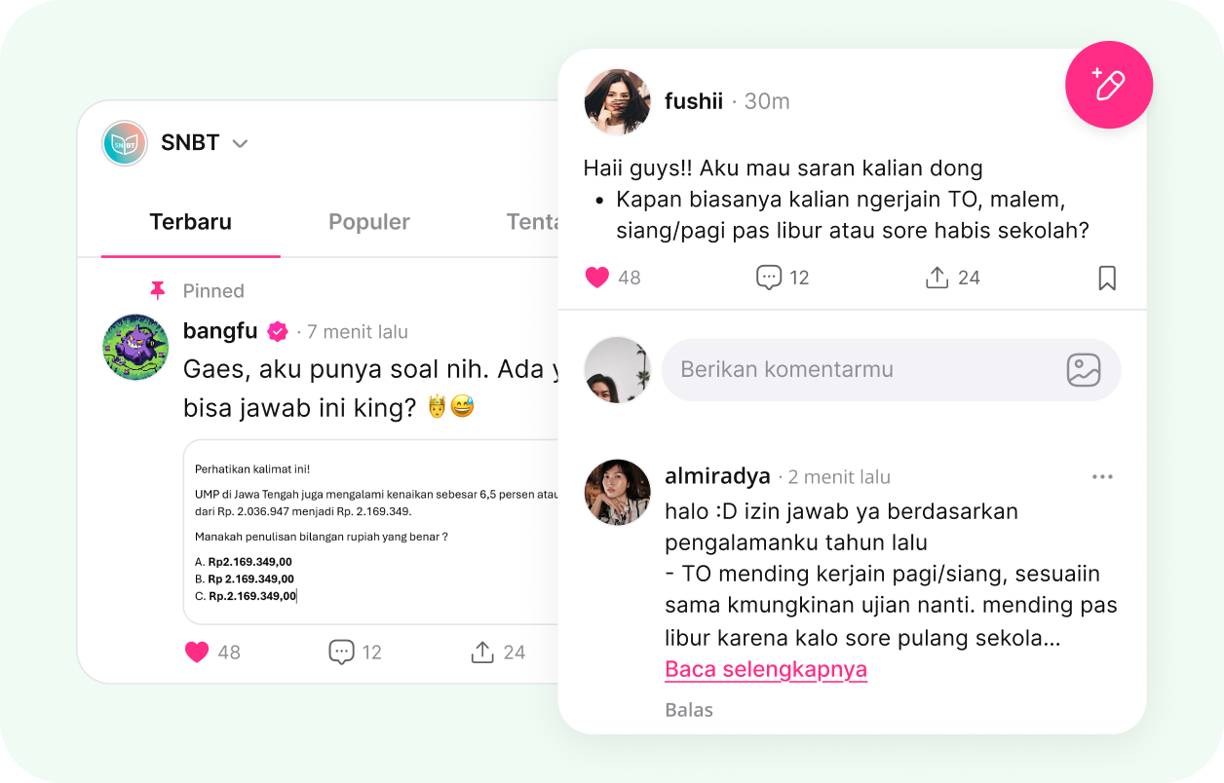This screenshot has width=1224, height=783.
Task: Like fushii's post with heart icon
Action: point(597,278)
